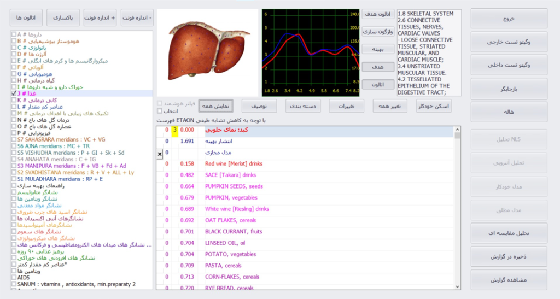Click the liver organ image
The height and width of the screenshot is (299, 560).
pos(207,52)
